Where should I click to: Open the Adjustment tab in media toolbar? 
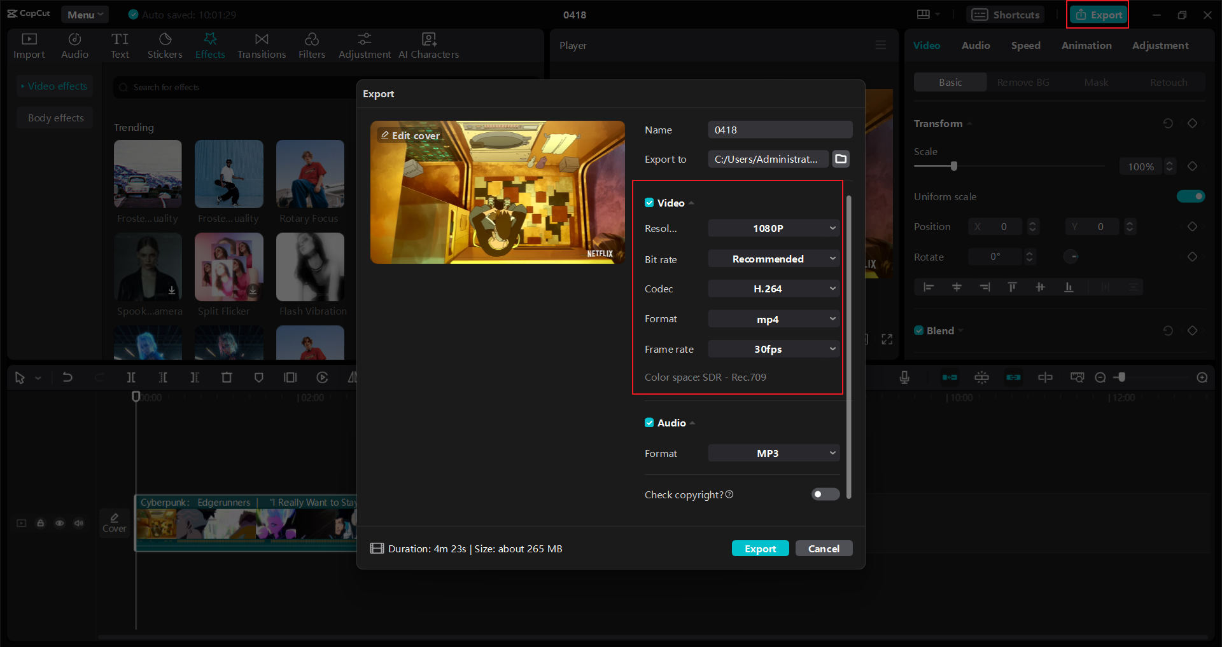365,46
